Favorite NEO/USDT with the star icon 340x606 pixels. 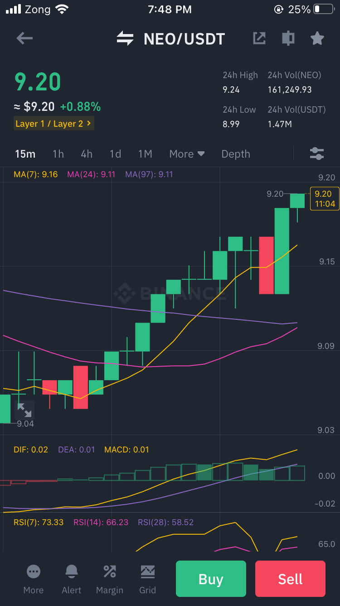click(x=316, y=39)
